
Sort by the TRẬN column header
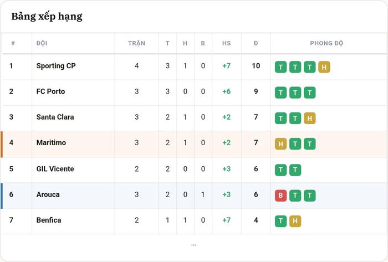[136, 43]
